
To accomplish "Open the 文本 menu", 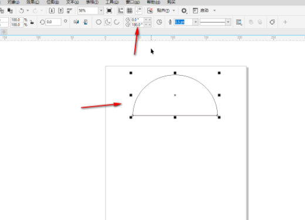I will (73, 2).
